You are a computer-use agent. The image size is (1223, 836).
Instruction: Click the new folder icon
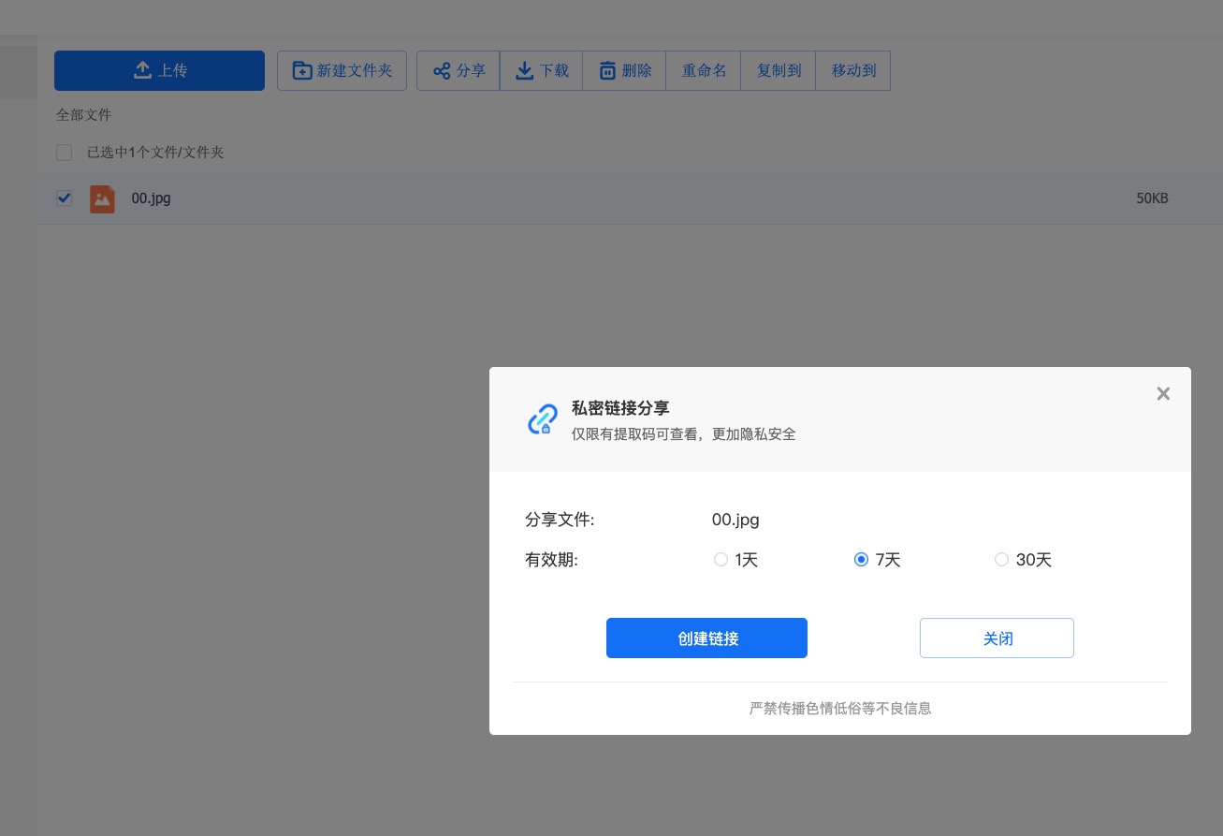302,70
